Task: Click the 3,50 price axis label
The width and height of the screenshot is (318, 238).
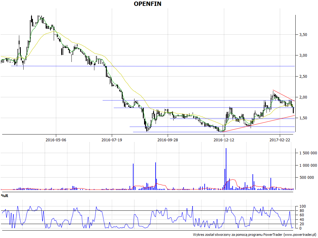Action: (303, 35)
